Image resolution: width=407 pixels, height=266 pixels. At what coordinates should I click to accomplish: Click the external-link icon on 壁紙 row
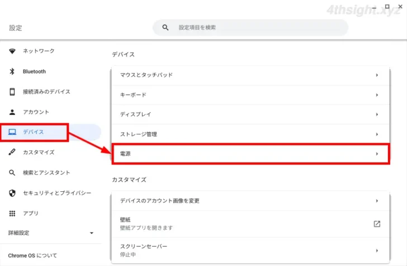pyautogui.click(x=377, y=224)
